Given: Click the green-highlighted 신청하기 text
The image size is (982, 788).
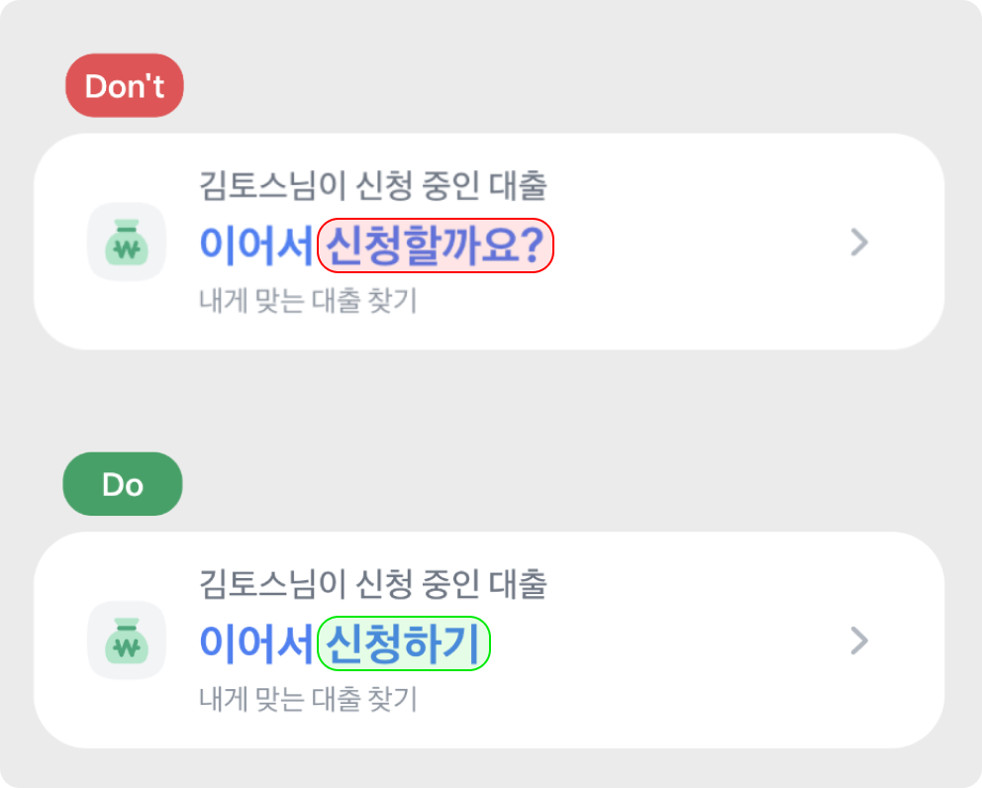Looking at the screenshot, I should 403,643.
